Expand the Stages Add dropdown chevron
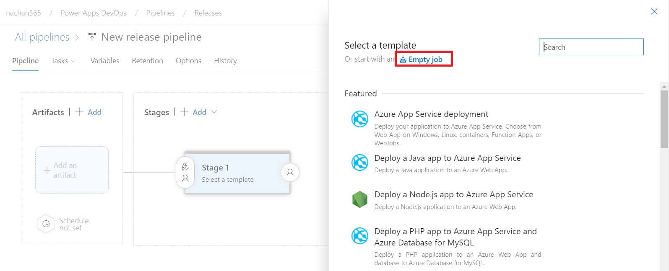Image resolution: width=669 pixels, height=271 pixels. click(214, 112)
